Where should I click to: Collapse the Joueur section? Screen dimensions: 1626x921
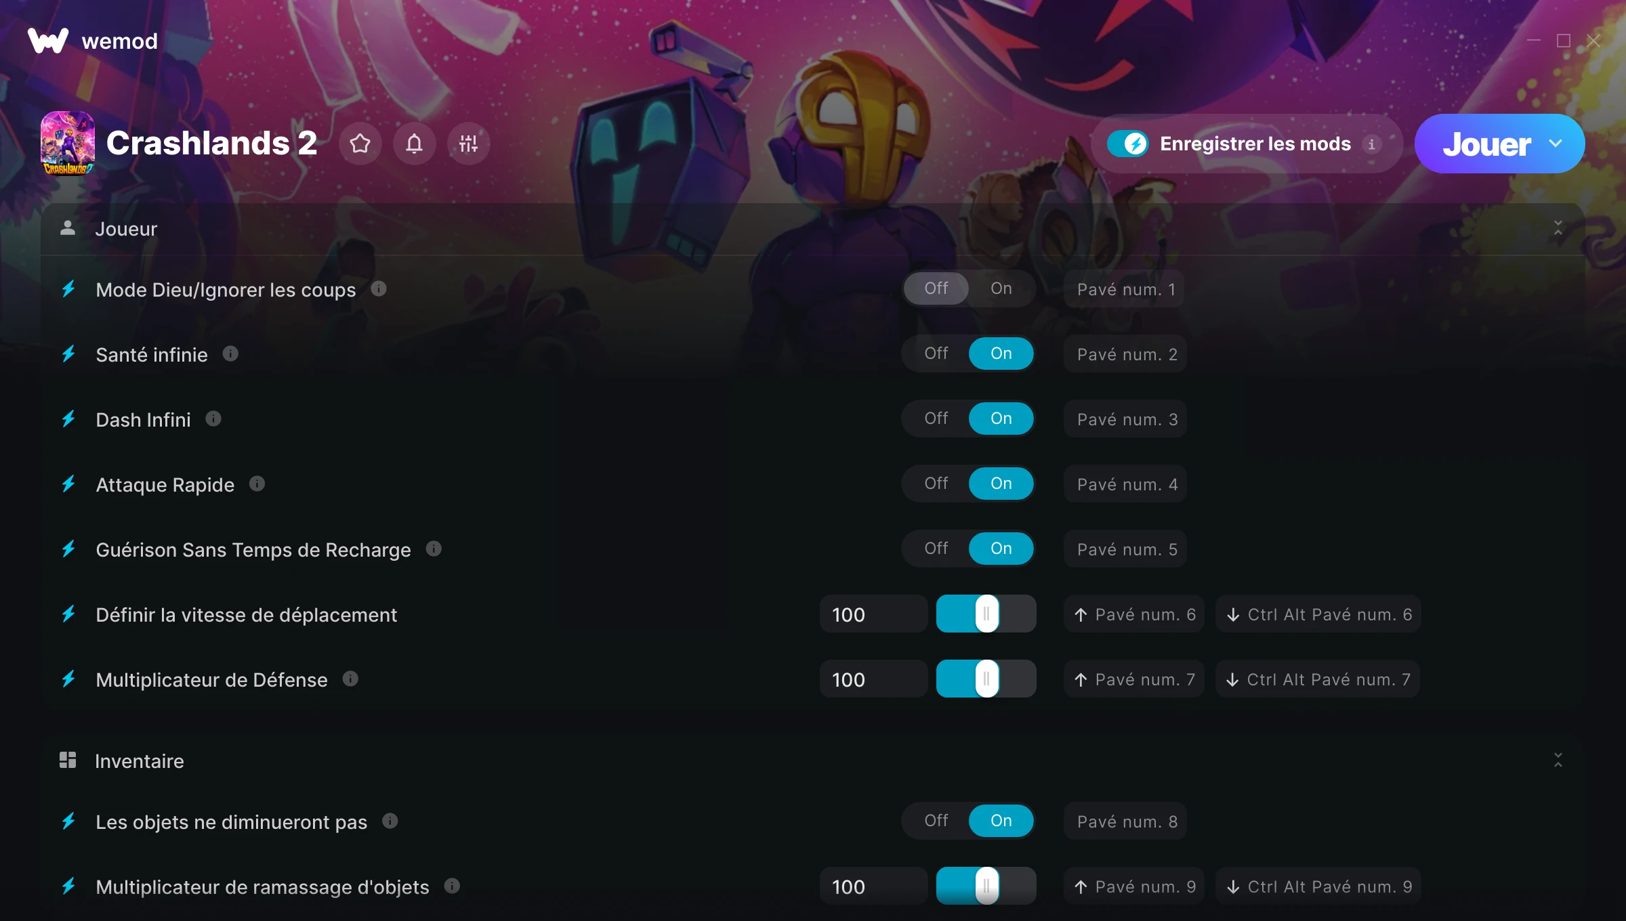[x=1558, y=228]
